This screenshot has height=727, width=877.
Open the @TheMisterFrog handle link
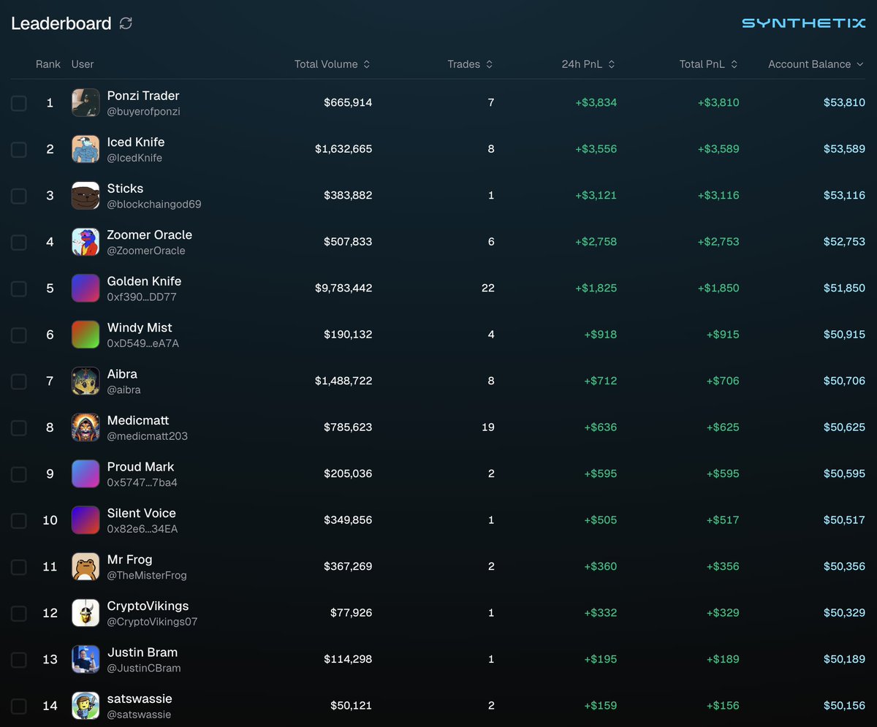(x=147, y=576)
